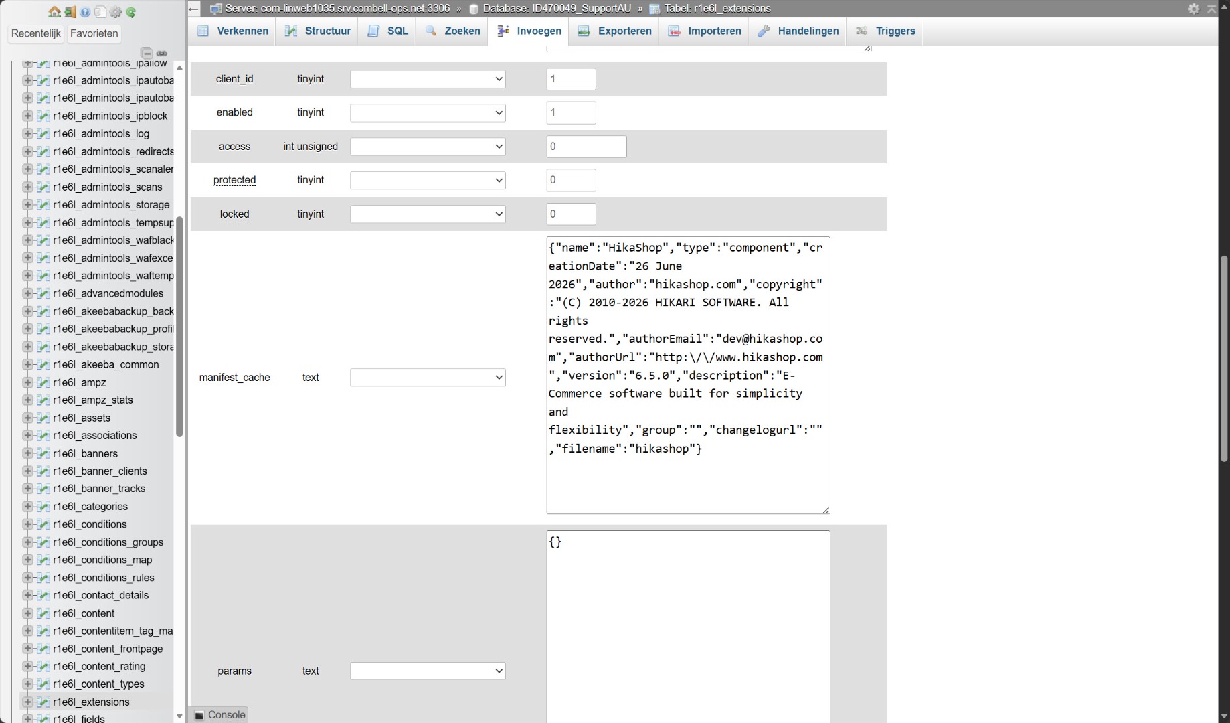Open r1e6l_content_frontpage table link
The width and height of the screenshot is (1230, 723).
tap(108, 649)
